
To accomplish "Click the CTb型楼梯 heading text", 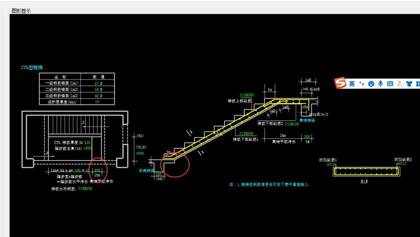I will tap(33, 68).
